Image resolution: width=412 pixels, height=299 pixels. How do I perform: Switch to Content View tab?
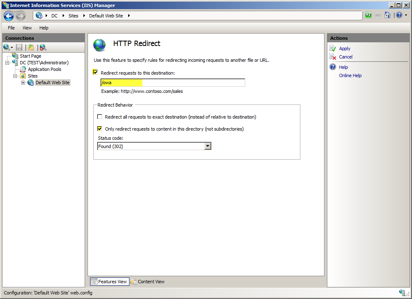[148, 282]
